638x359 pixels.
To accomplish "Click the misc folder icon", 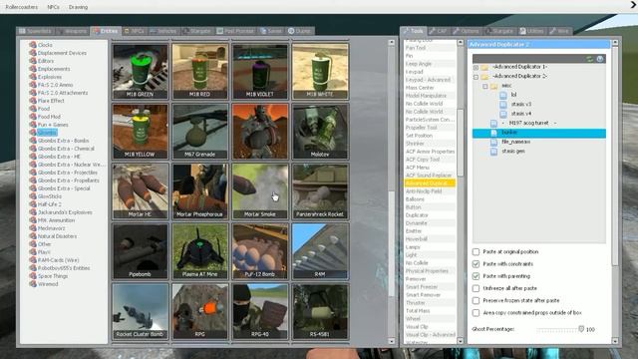I will pos(494,87).
